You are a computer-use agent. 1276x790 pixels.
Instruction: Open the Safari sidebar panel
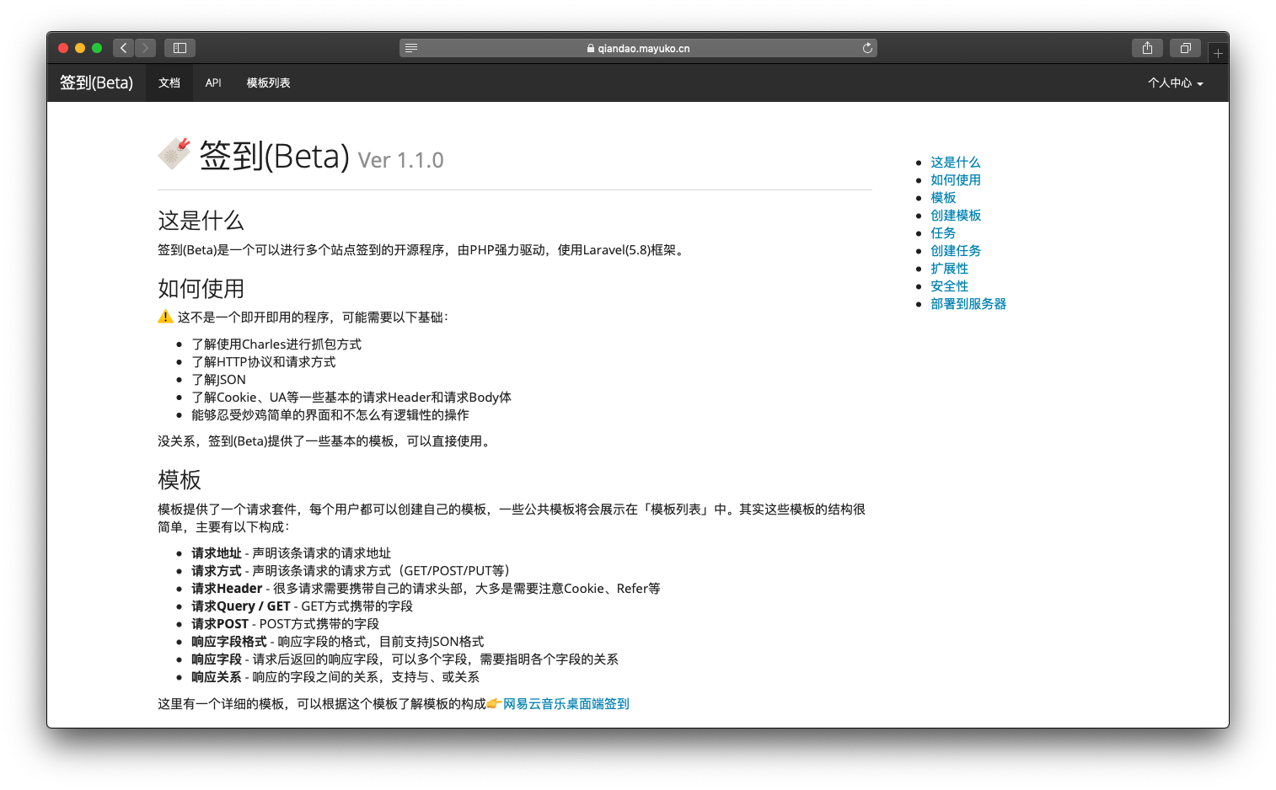tap(180, 48)
